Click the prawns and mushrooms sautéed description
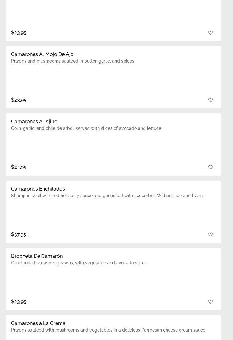233x340 pixels. (x=73, y=61)
